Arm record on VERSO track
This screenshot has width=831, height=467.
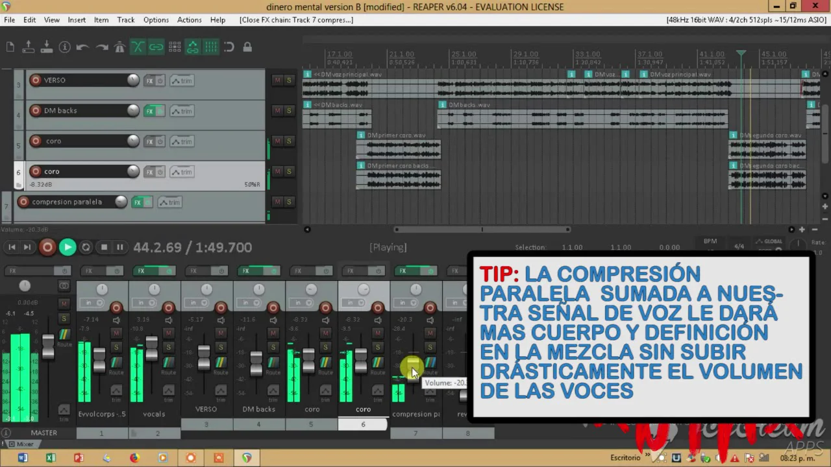tap(36, 80)
